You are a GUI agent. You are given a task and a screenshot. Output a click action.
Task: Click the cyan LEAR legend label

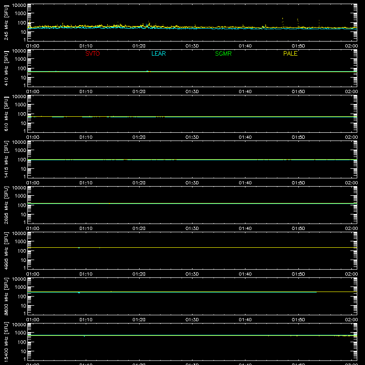tap(158, 53)
